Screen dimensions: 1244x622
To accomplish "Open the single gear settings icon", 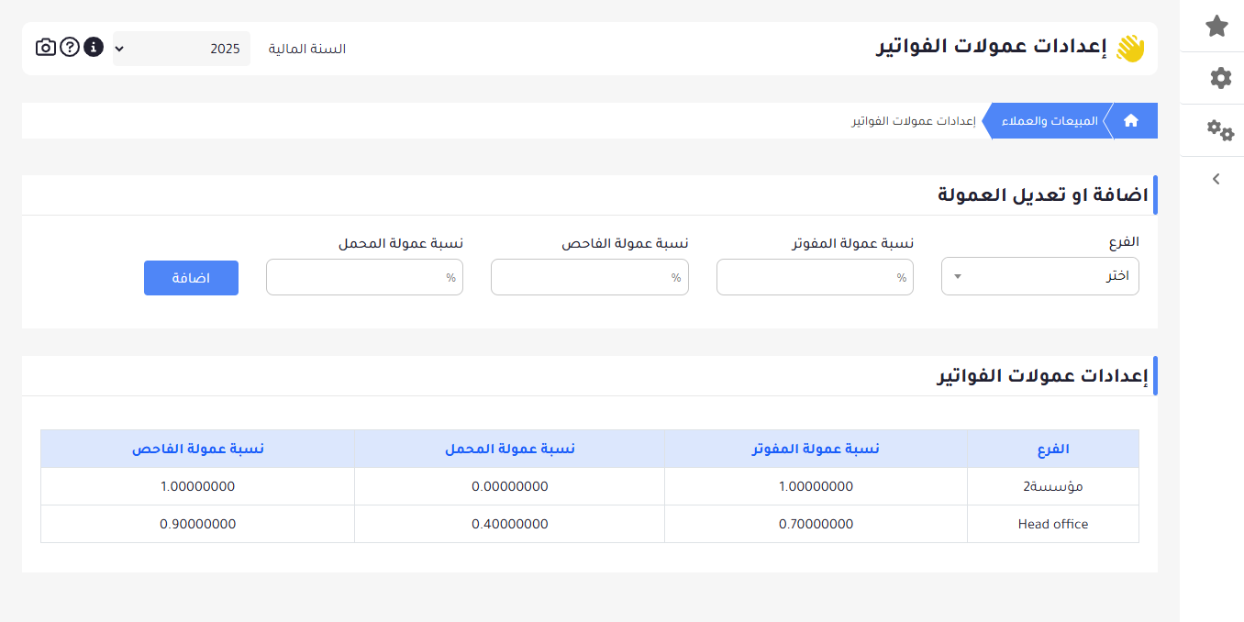I will tap(1220, 78).
